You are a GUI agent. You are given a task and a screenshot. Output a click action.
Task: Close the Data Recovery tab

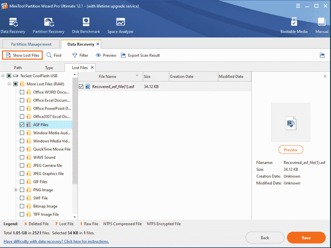click(x=98, y=44)
